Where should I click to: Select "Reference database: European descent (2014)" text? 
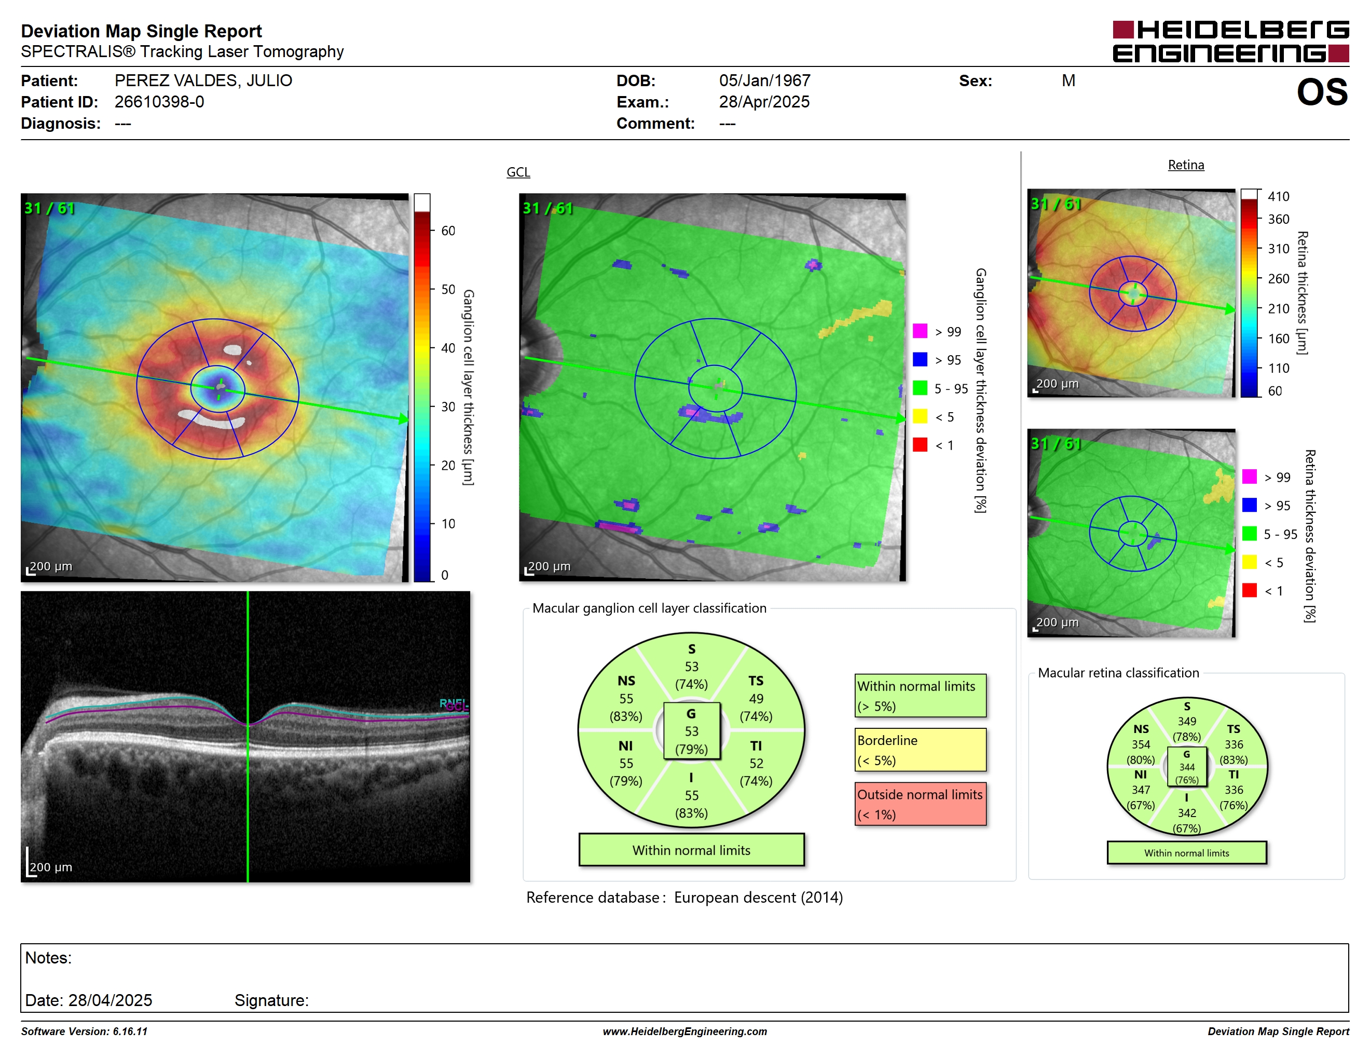click(x=684, y=898)
